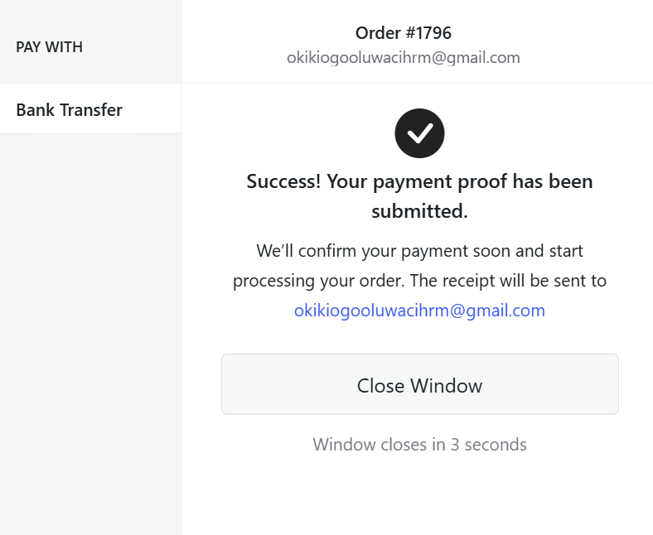Click the empty gray sidebar below Bank Transfer

click(89, 331)
